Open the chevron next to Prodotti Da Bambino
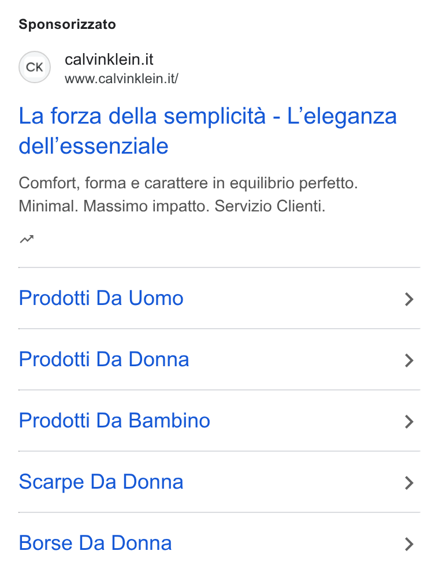Screen dimensions: 439x573 [x=409, y=421]
